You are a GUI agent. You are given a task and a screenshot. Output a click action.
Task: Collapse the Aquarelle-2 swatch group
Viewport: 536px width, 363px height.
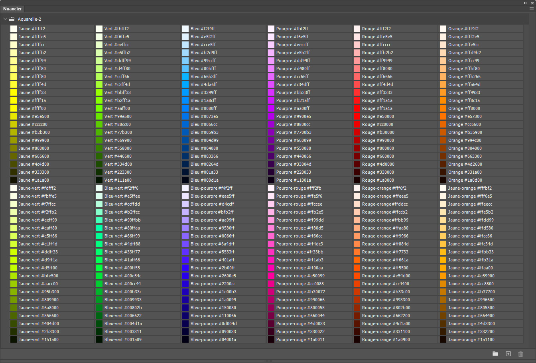click(x=5, y=19)
